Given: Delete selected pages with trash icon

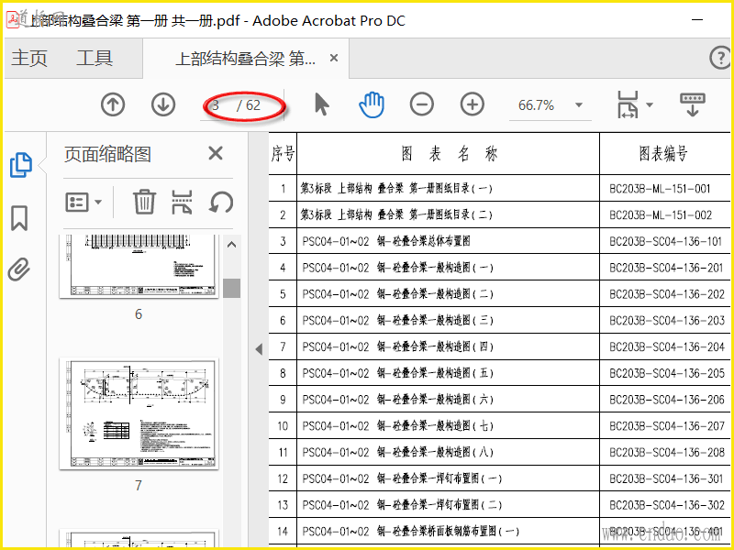Looking at the screenshot, I should coord(144,202).
